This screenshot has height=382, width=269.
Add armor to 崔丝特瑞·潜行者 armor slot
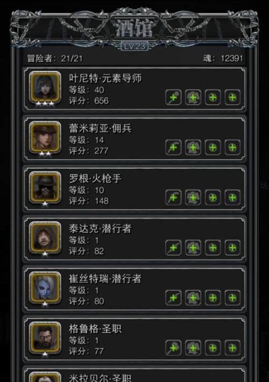coord(193,298)
